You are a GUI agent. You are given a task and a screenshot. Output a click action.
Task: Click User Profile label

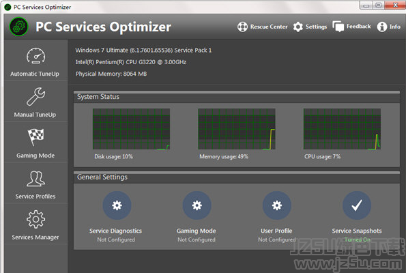click(276, 231)
